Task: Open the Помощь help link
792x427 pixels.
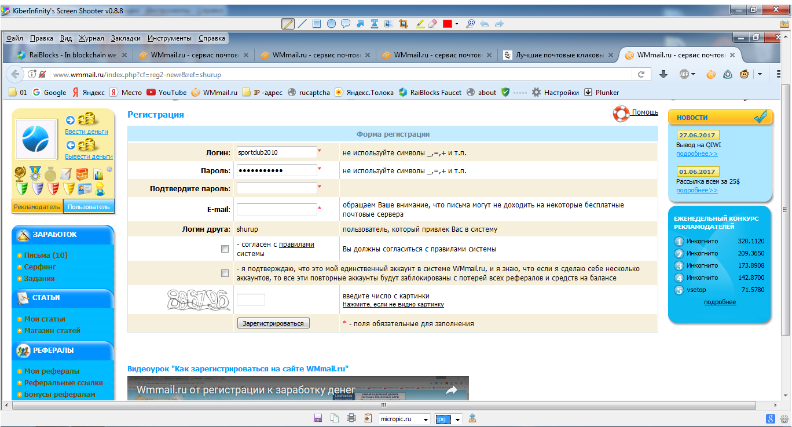Action: (645, 112)
